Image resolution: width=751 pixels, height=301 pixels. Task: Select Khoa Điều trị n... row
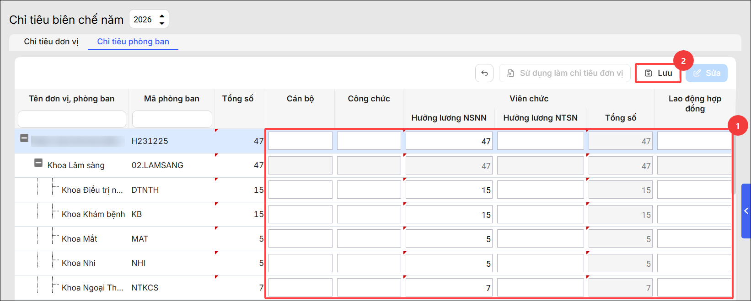92,190
